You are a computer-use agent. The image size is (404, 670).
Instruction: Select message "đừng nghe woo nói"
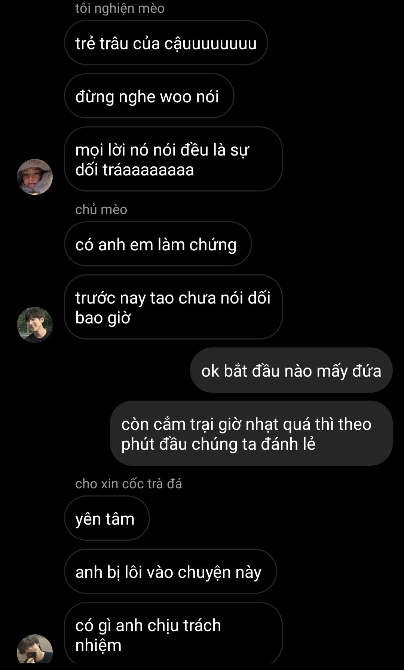tap(149, 96)
